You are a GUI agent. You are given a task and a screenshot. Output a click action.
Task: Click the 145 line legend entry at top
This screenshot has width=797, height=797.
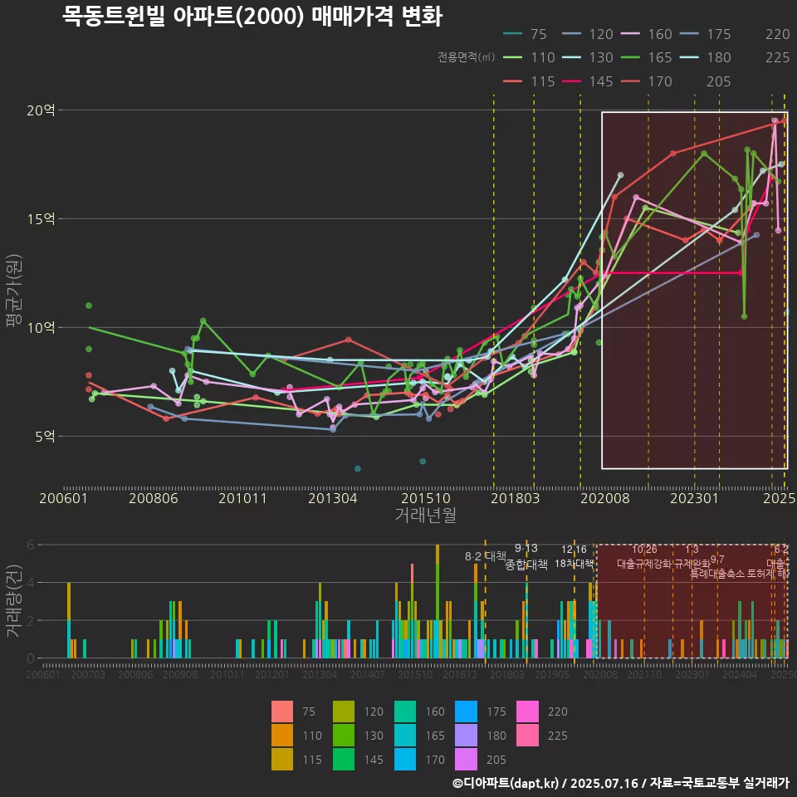pyautogui.click(x=588, y=81)
